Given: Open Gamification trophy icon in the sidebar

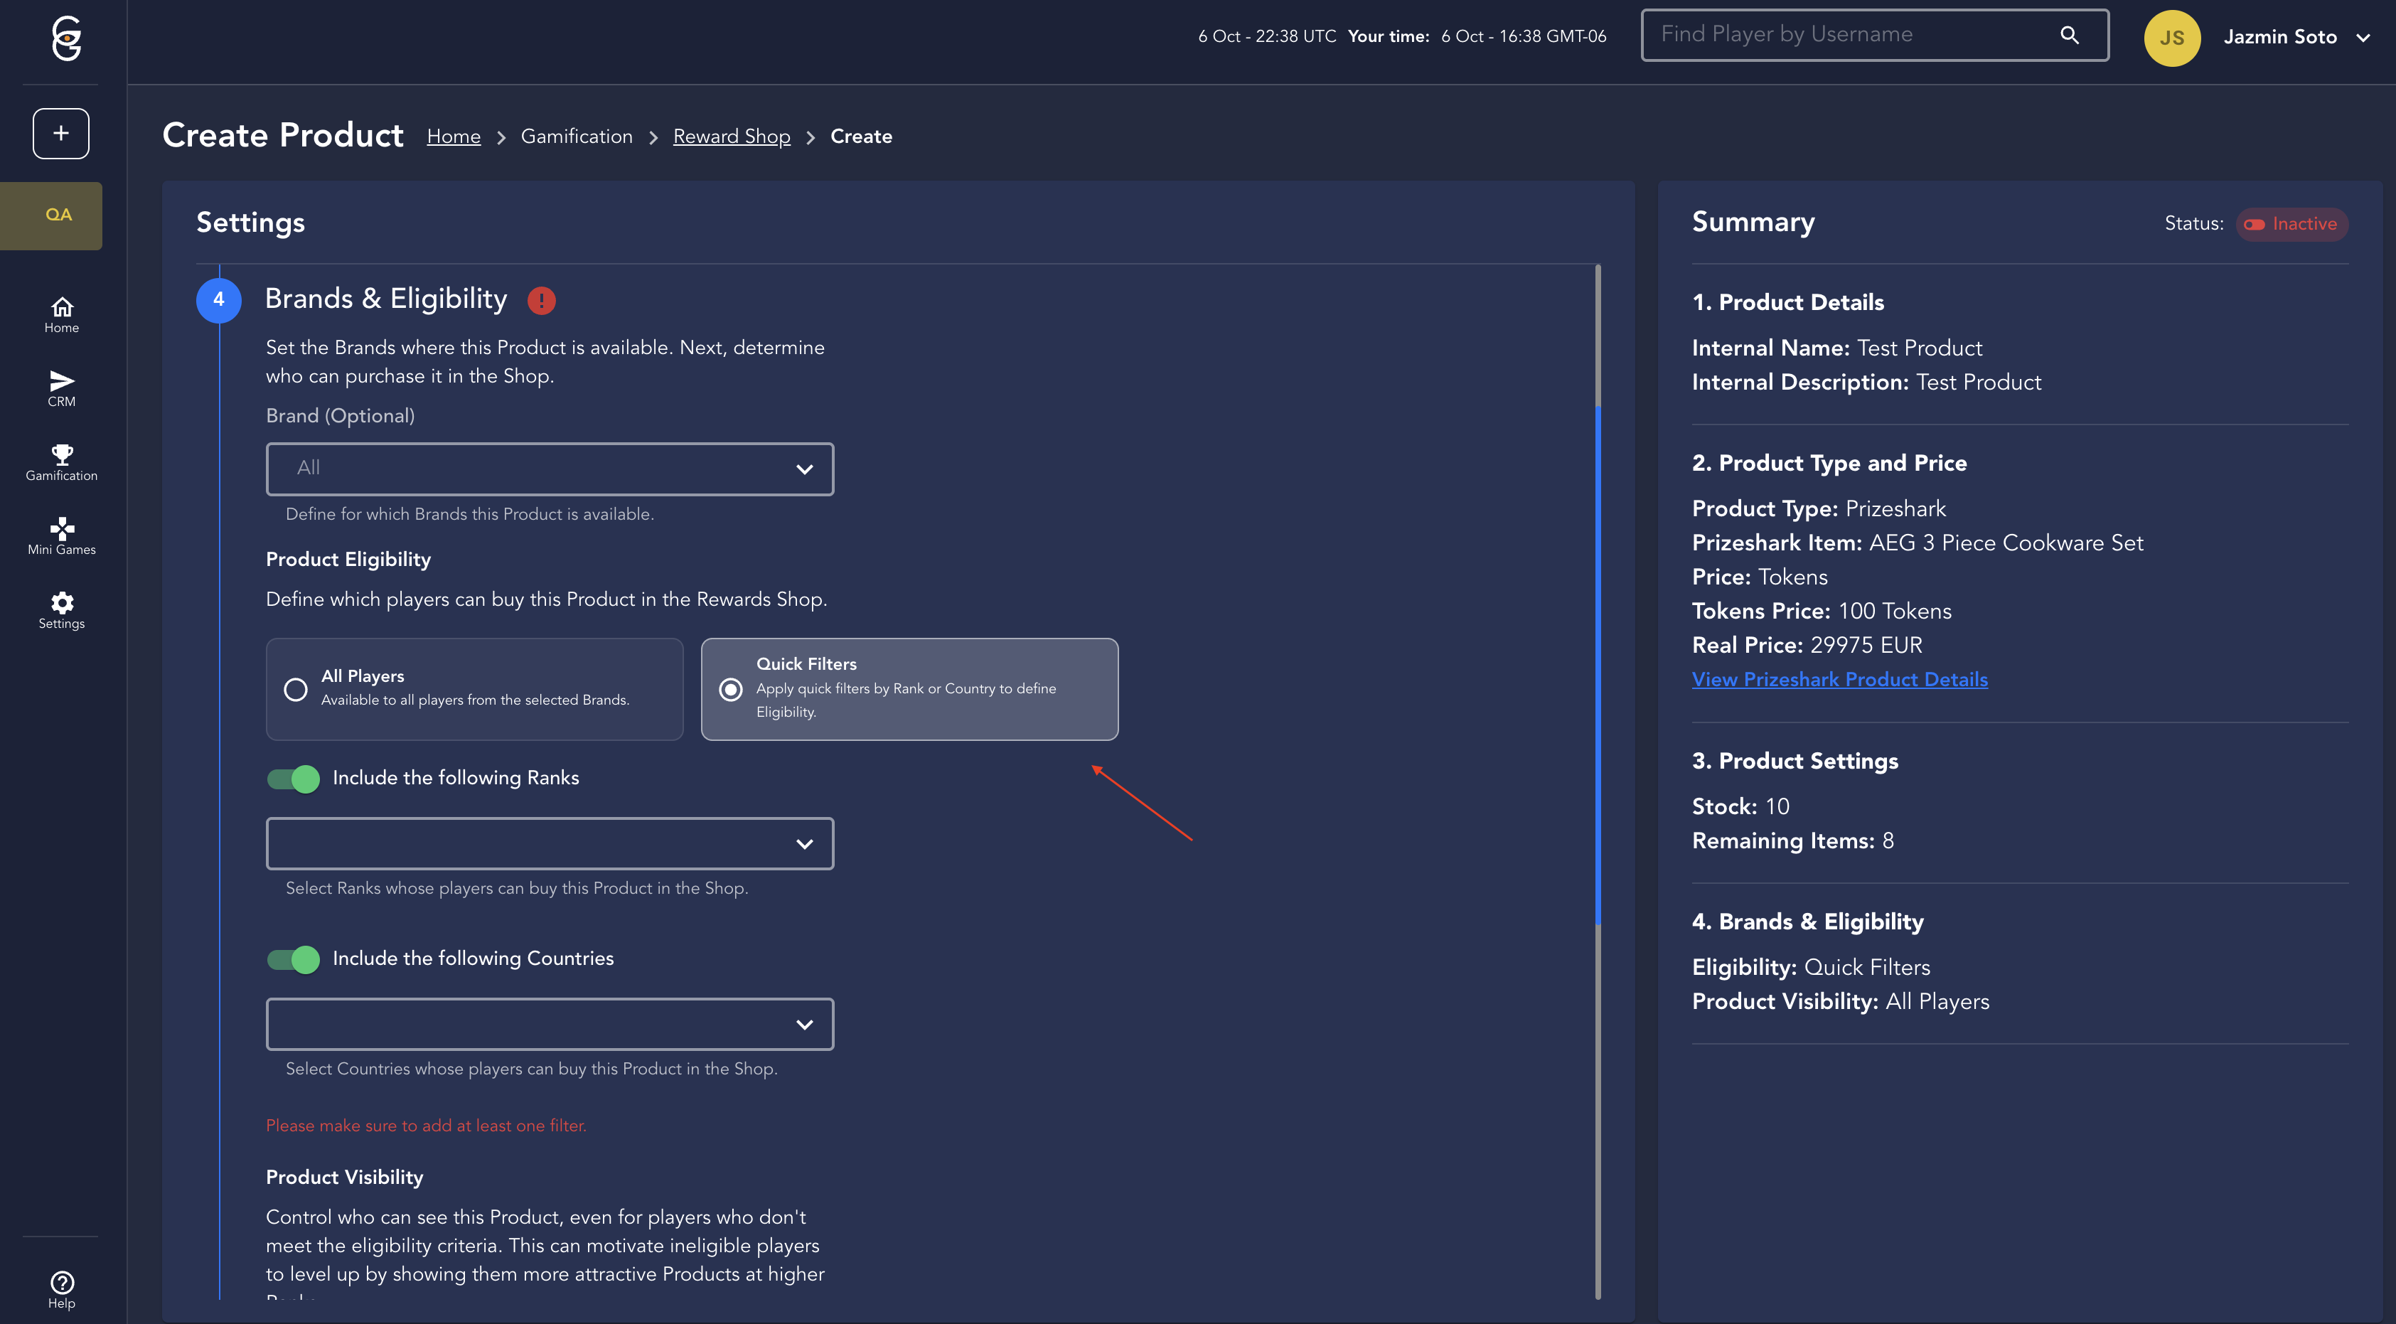Looking at the screenshot, I should (61, 462).
